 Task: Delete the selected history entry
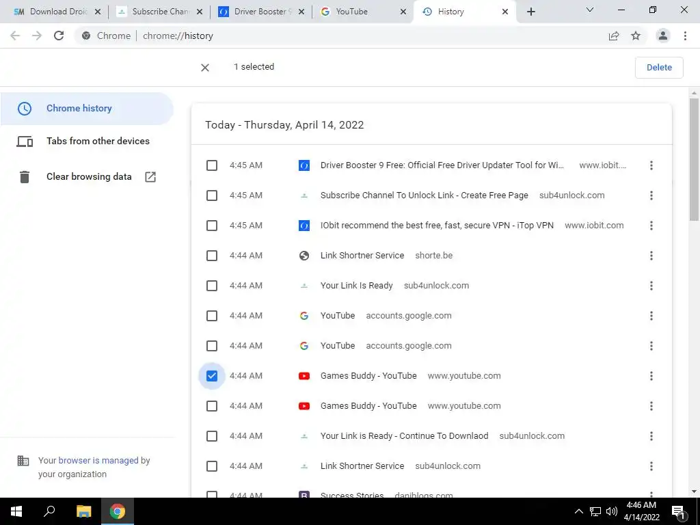point(659,68)
